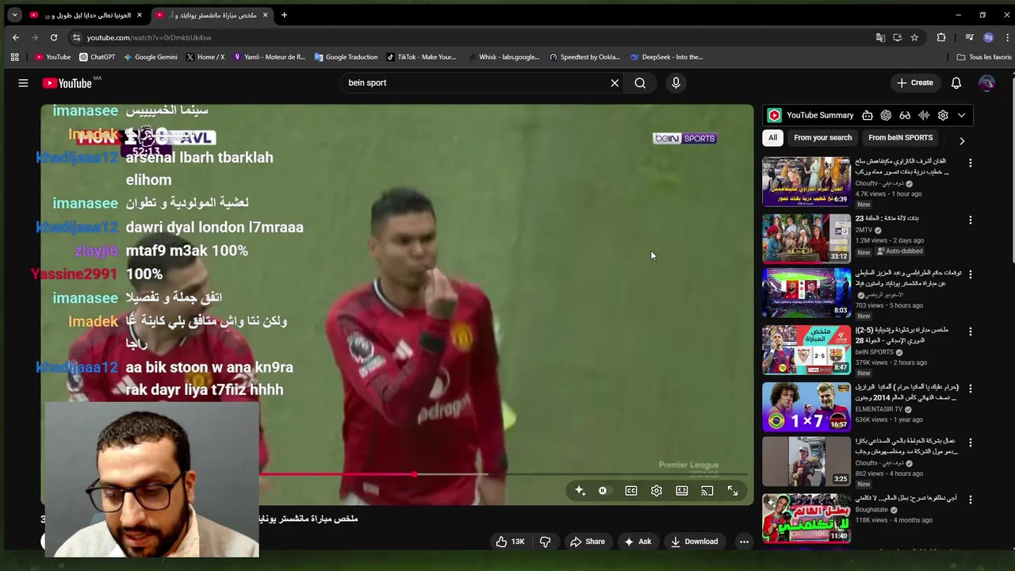Open options menu for Boughatate video
1015x571 pixels.
click(x=970, y=500)
